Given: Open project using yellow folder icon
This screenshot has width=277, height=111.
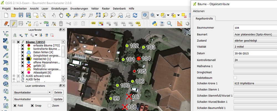Looking at the screenshot, I should [x=14, y=15].
